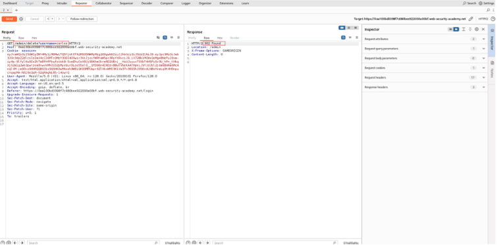Open Repeater send options gear icon

[21, 19]
